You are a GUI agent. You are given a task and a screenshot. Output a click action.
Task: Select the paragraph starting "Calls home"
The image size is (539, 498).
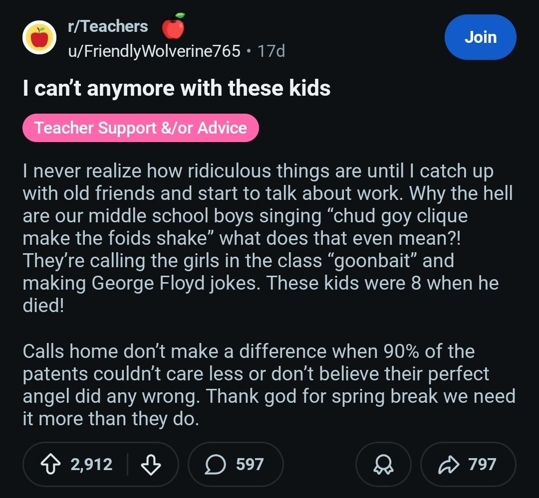(260, 385)
